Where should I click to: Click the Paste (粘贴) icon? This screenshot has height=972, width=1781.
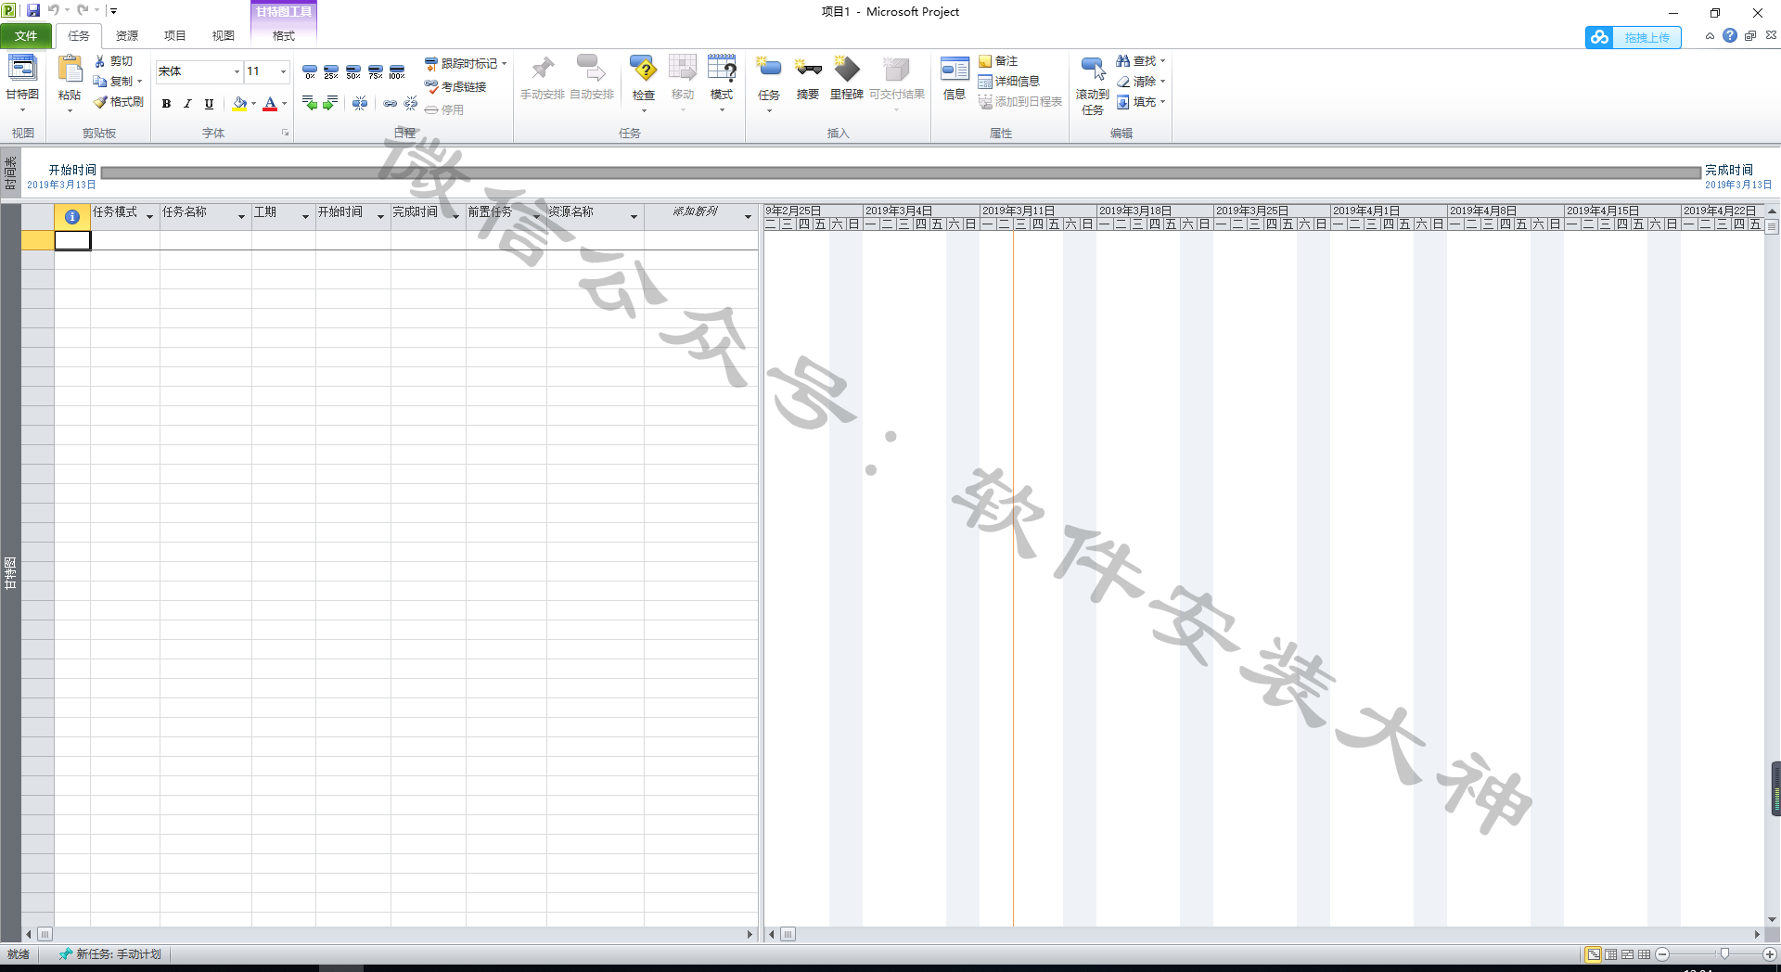(70, 69)
